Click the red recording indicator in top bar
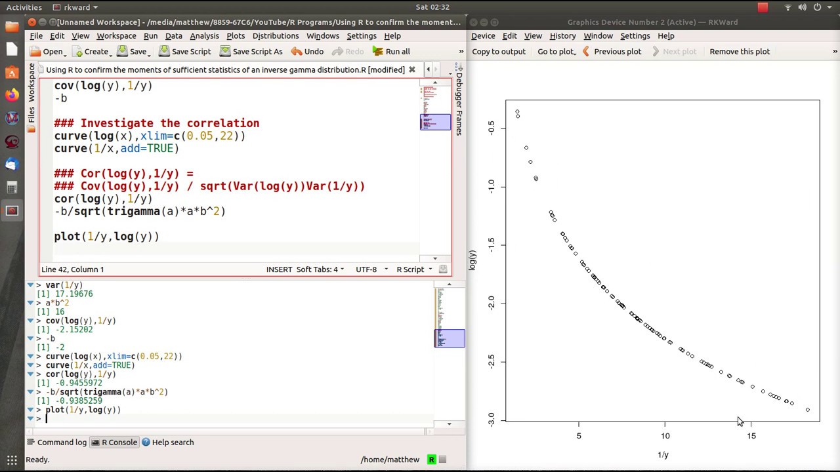The width and height of the screenshot is (840, 472). coord(763,7)
